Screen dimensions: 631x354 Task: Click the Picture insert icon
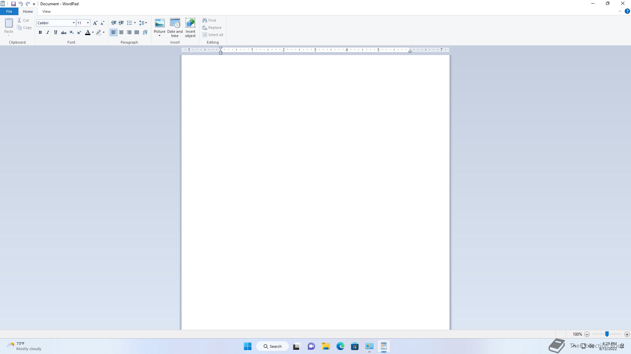159,24
